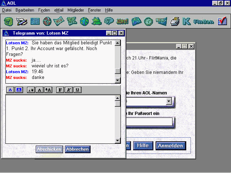Click the AOL logo in the Telegramm title bar
The height and width of the screenshot is (173, 231).
6,33
